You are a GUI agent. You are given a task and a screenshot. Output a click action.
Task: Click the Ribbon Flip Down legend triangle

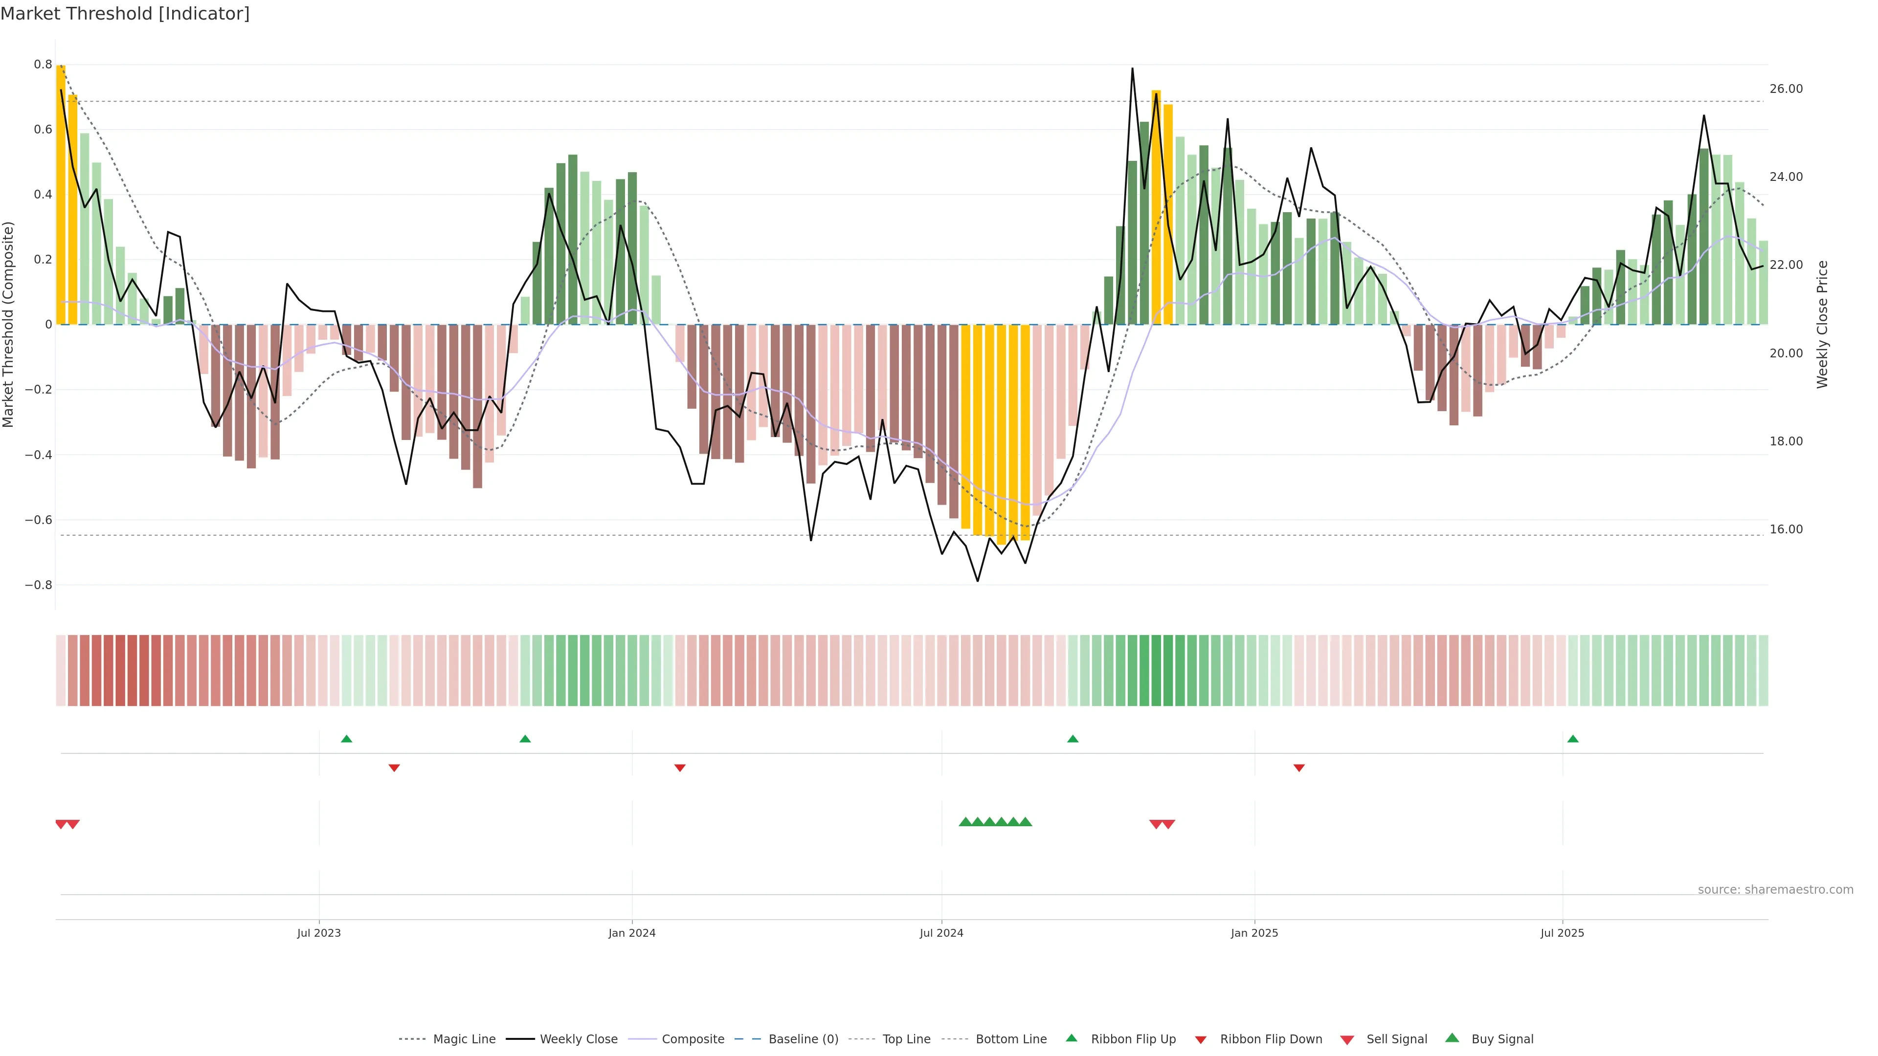click(x=1200, y=1039)
